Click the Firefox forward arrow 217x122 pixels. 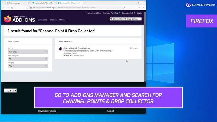pyautogui.click(x=8, y=8)
